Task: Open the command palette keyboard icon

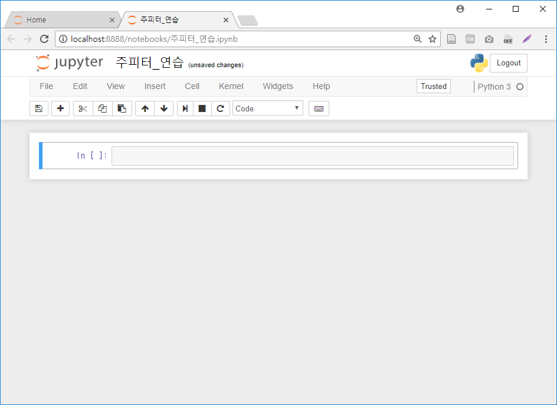Action: (319, 108)
